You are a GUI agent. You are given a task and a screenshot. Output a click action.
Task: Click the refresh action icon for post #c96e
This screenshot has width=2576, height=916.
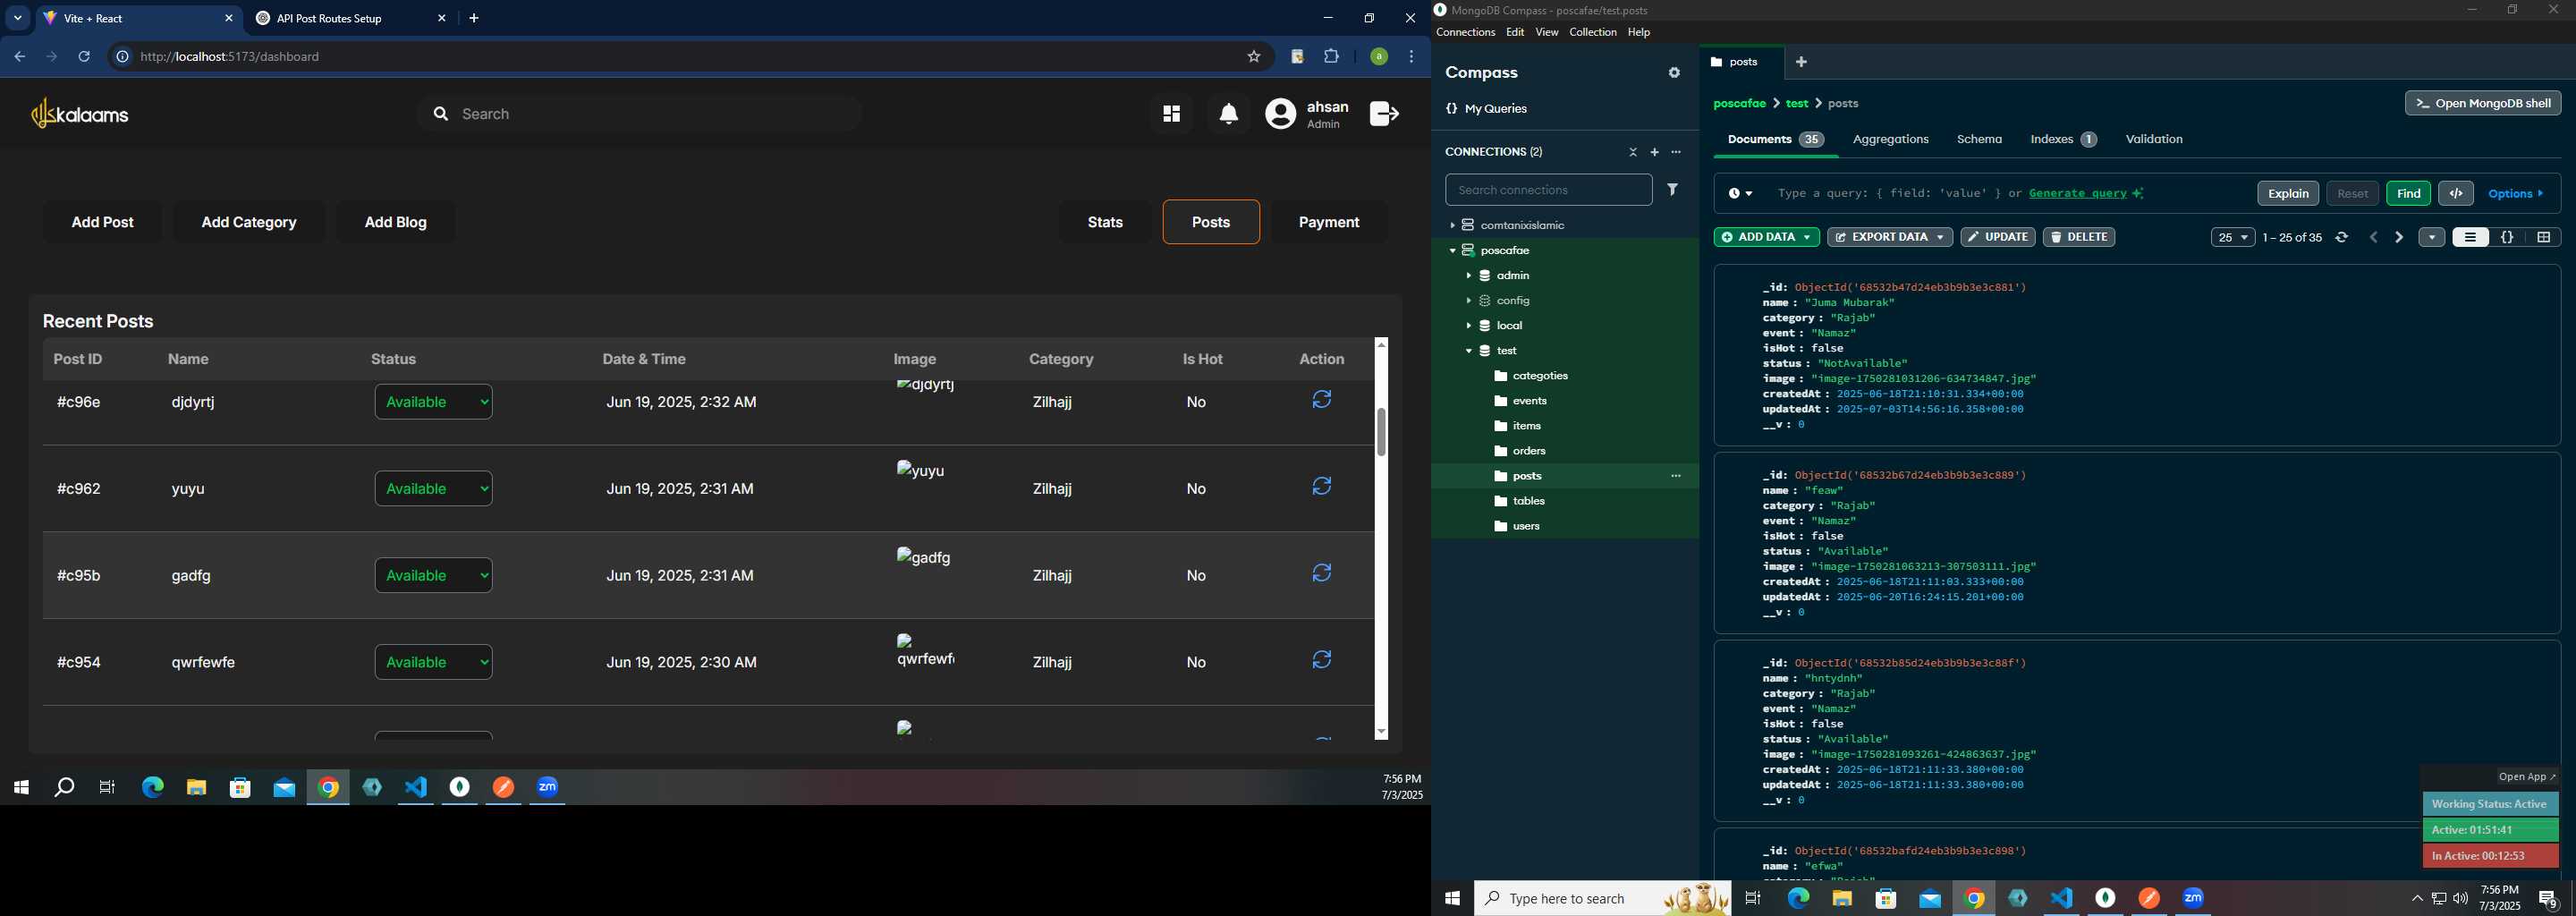tap(1322, 400)
